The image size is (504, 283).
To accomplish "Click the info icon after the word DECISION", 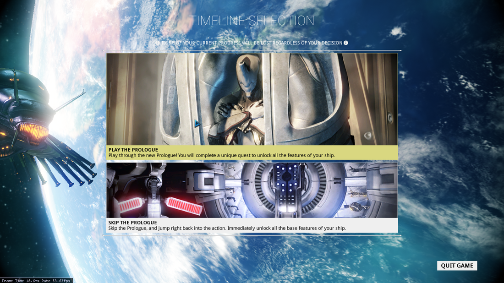I will 345,43.
